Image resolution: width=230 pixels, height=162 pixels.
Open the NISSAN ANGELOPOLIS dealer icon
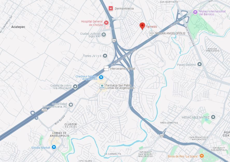point(152,33)
